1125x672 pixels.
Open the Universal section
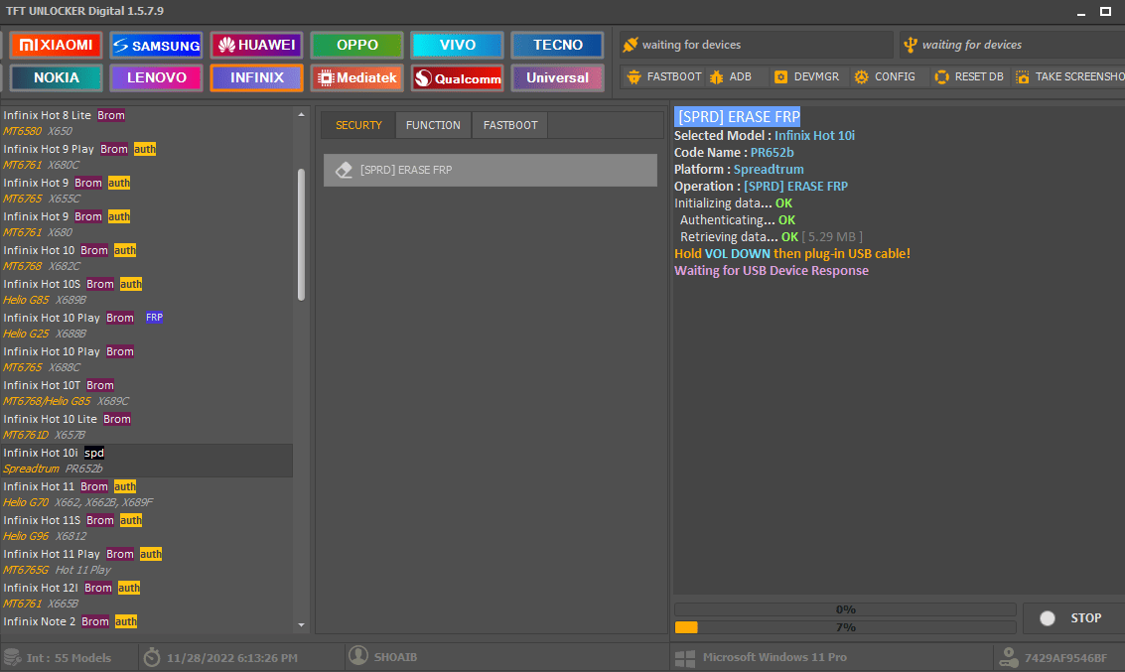(557, 77)
